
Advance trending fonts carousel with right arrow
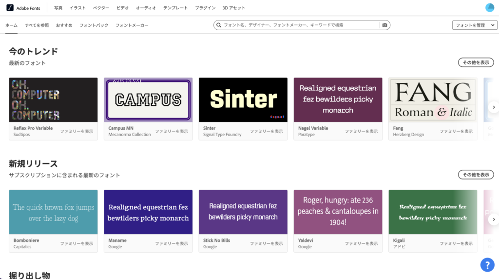pyautogui.click(x=494, y=107)
